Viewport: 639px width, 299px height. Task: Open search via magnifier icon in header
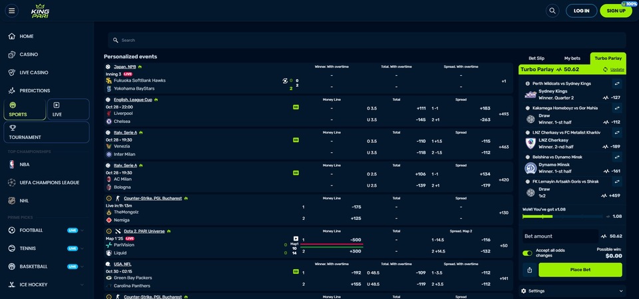click(x=552, y=11)
